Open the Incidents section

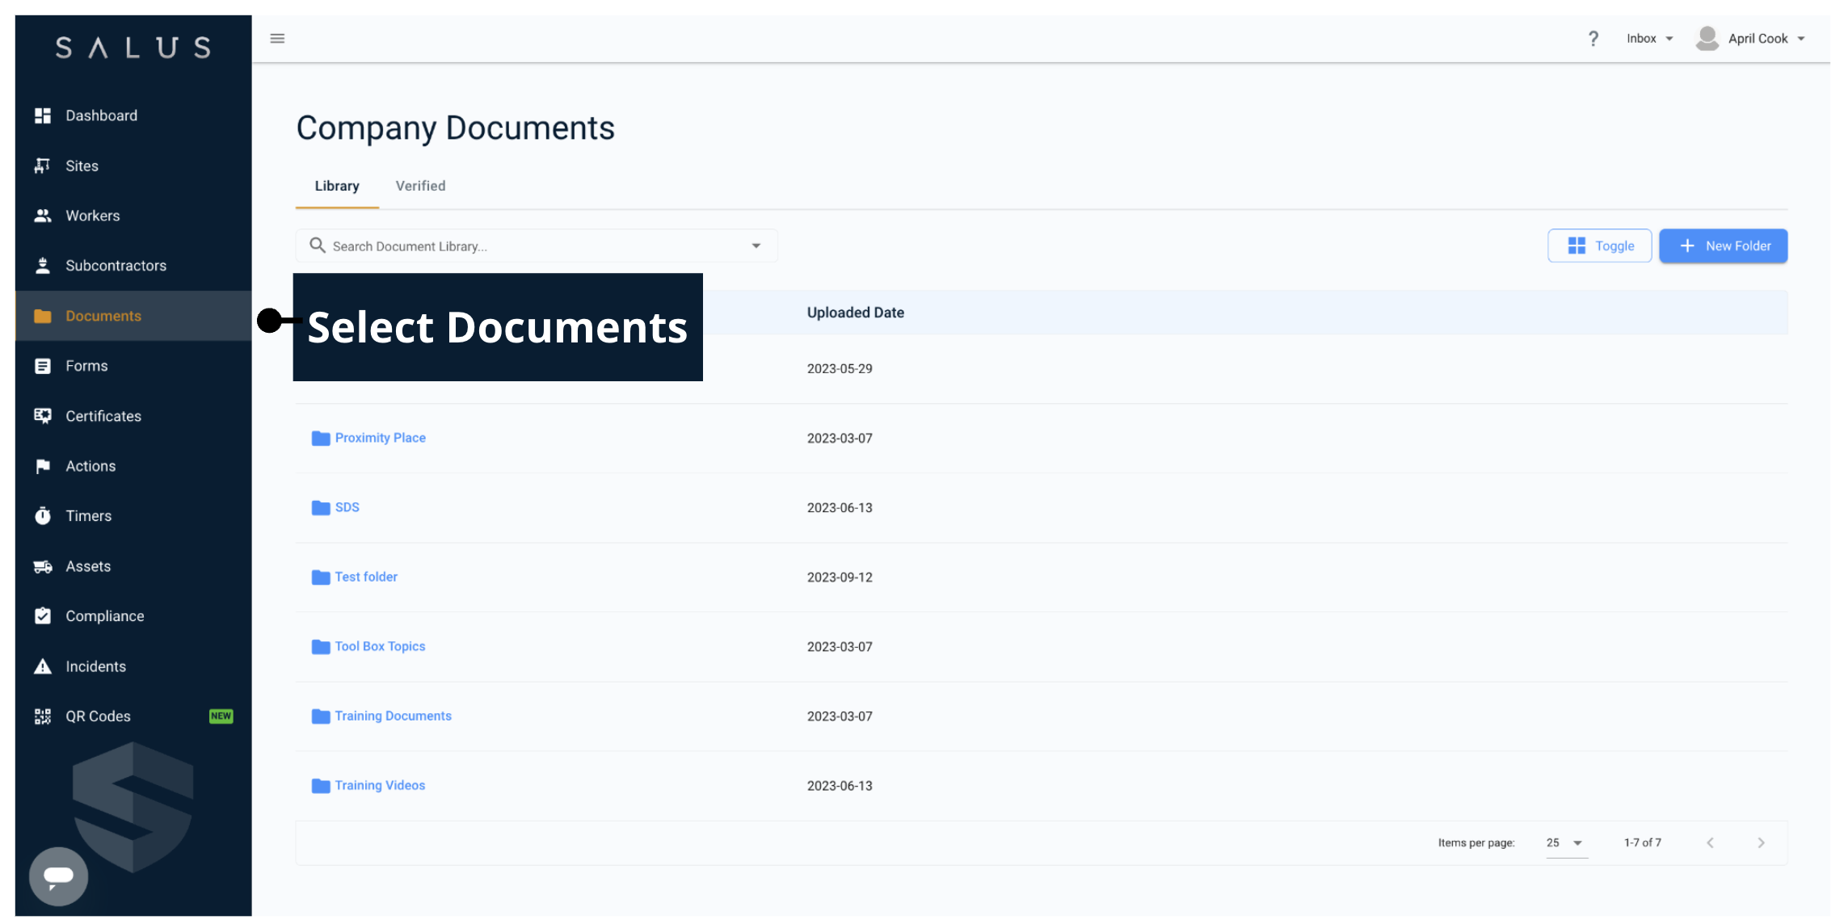[95, 666]
